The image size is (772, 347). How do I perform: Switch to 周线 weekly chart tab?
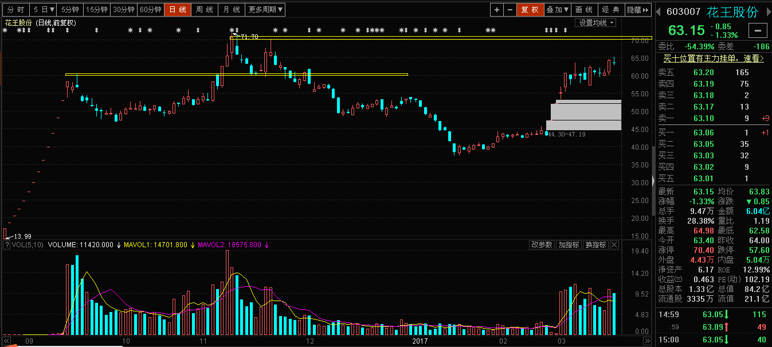tap(204, 10)
